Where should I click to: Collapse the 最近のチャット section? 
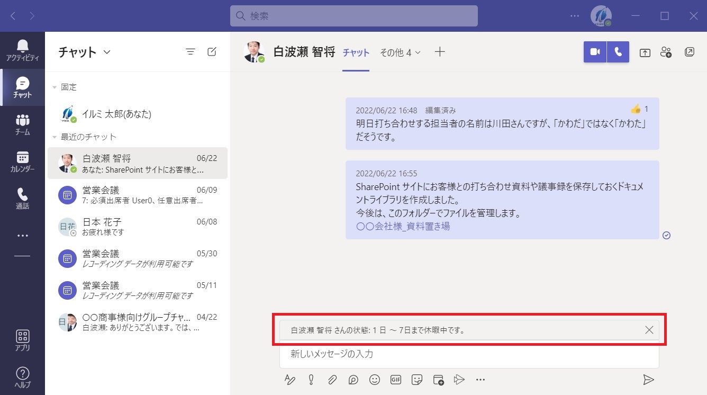pyautogui.click(x=55, y=137)
